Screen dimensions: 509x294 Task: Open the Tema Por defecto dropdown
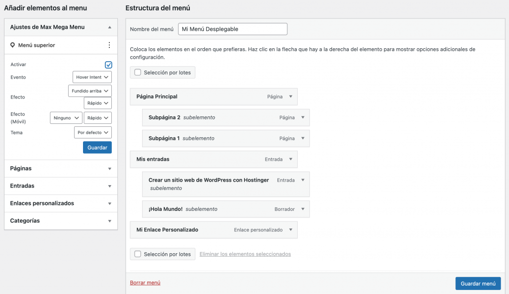coord(92,132)
